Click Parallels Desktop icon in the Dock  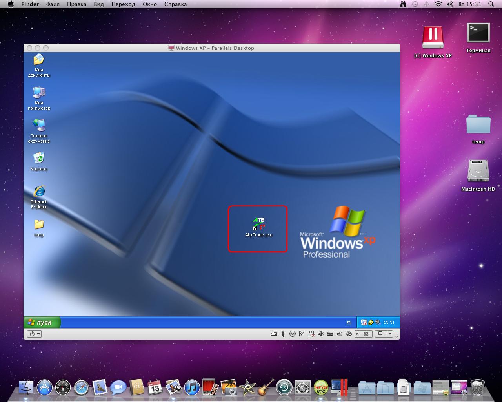tap(339, 387)
